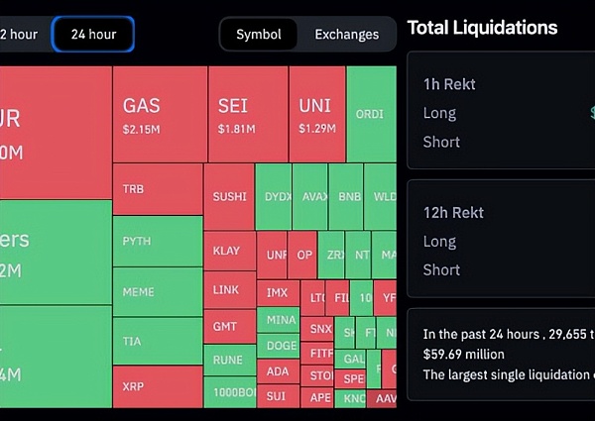595x421 pixels.
Task: Click the GMT heatmap tile
Action: (x=229, y=326)
